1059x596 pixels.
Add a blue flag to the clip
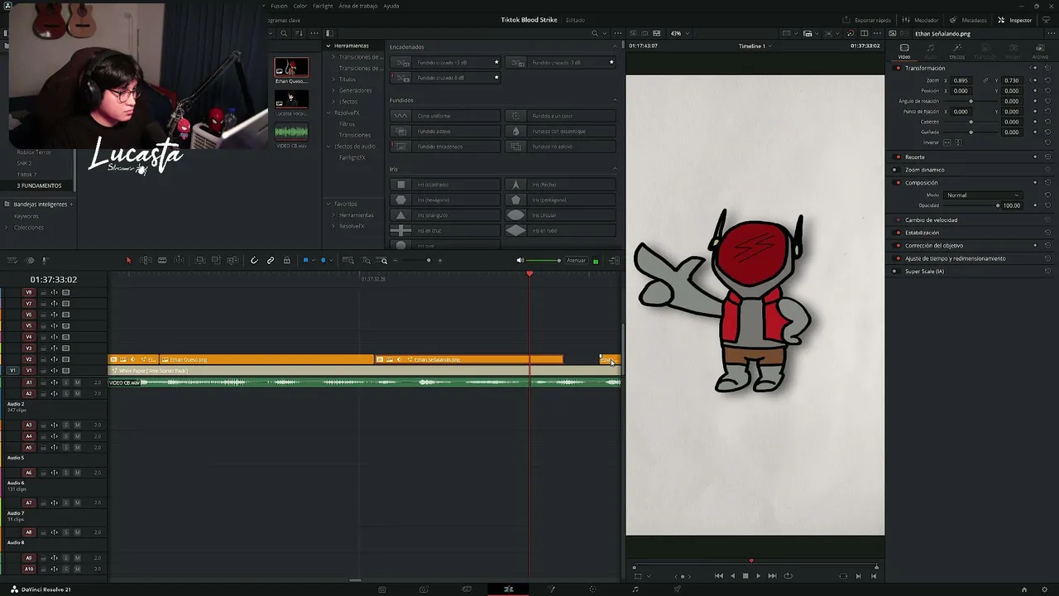(x=305, y=261)
